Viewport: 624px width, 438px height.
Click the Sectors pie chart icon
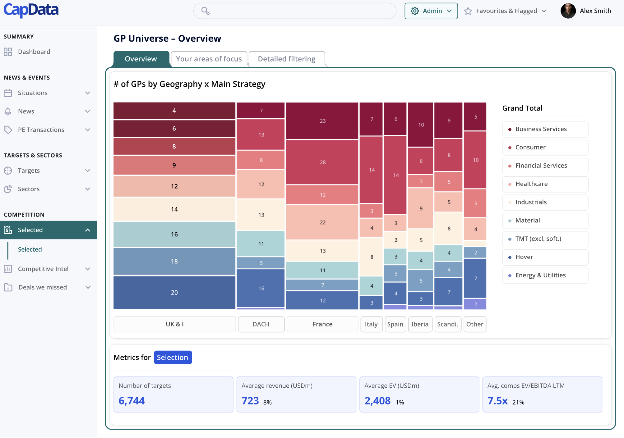pyautogui.click(x=8, y=189)
